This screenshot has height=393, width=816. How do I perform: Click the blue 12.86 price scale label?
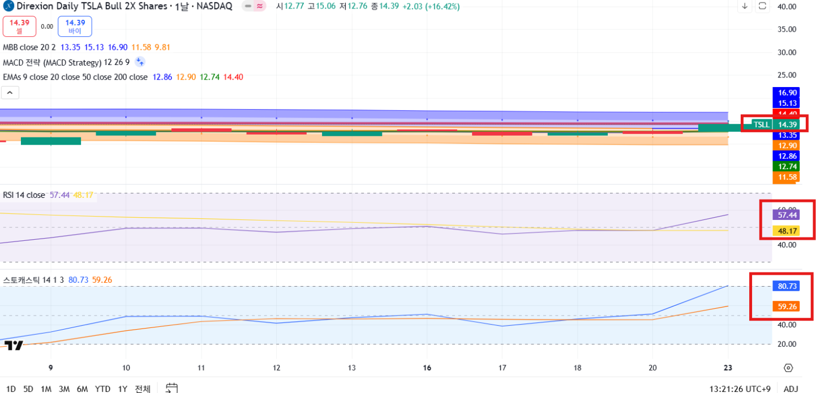pos(788,156)
